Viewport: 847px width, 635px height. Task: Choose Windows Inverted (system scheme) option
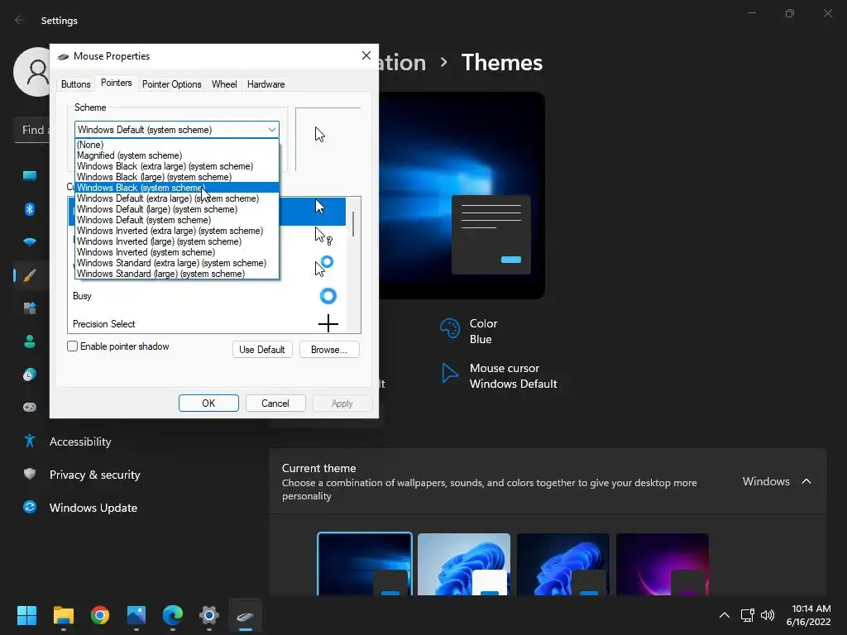pyautogui.click(x=177, y=252)
